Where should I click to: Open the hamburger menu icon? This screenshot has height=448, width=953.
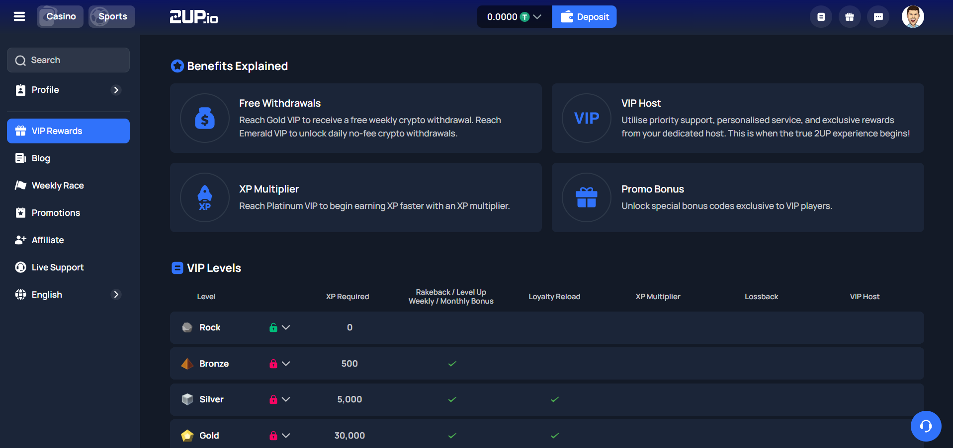pos(19,17)
